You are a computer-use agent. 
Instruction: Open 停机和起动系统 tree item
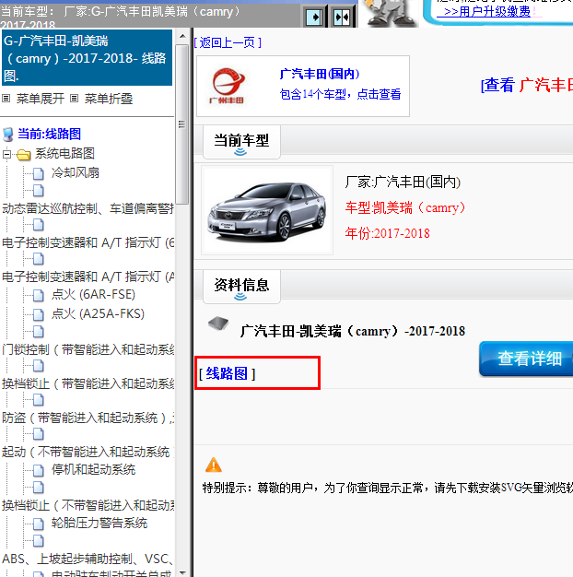(93, 469)
